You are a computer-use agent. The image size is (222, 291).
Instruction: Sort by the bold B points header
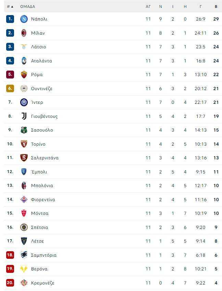pyautogui.click(x=216, y=7)
